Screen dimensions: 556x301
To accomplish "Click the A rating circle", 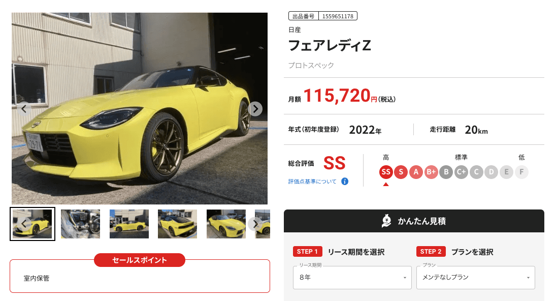I will pos(416,172).
